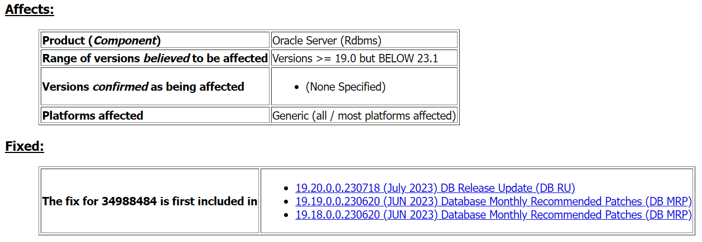Click the Affects: heading
Screen dimensions: 702x242
pos(30,9)
